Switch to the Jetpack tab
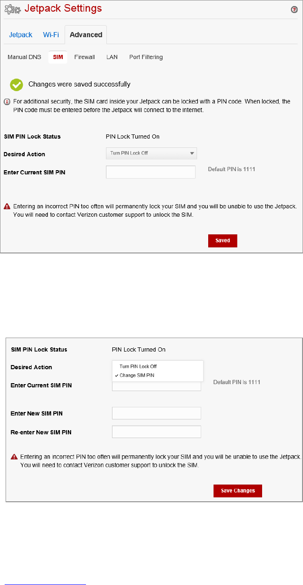The height and width of the screenshot is (585, 303). point(21,35)
